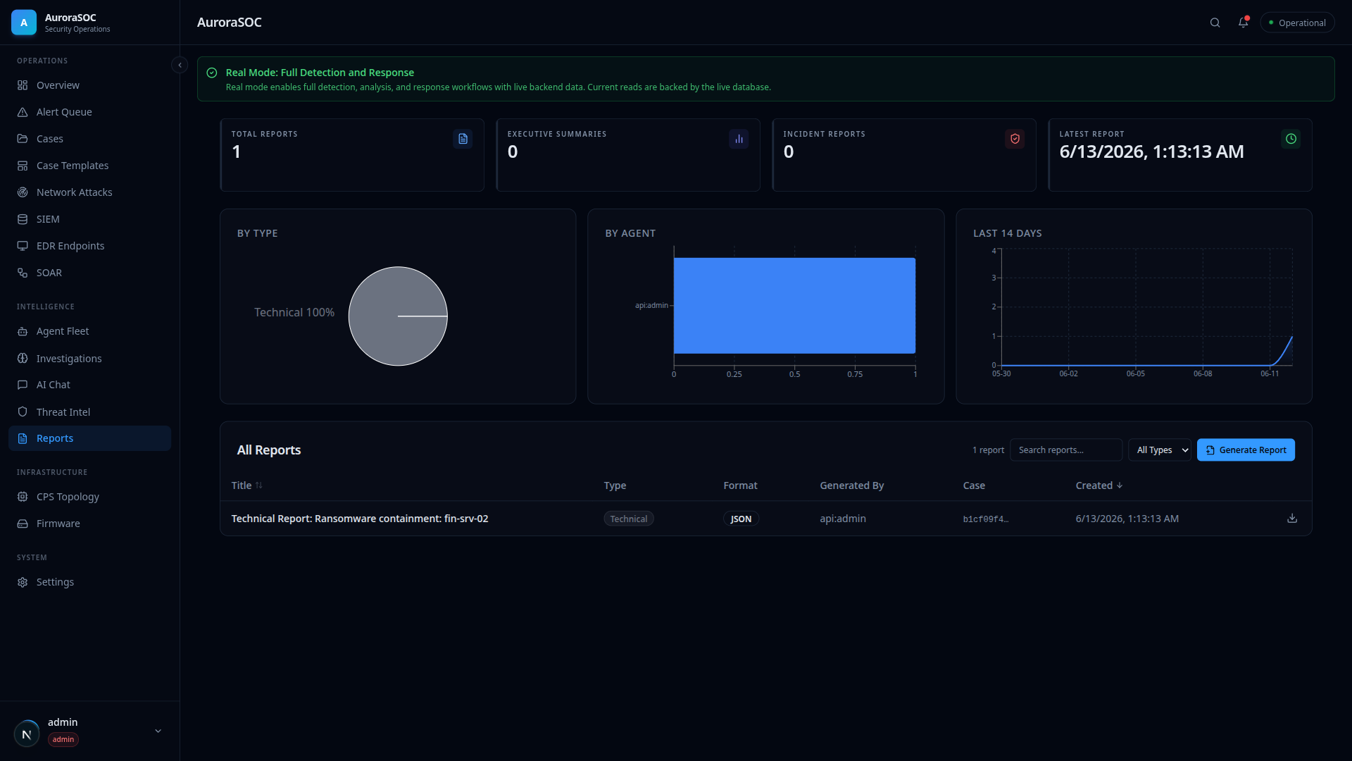Screen dimensions: 1352x761
Task: Click the JSON format badge
Action: click(x=741, y=519)
